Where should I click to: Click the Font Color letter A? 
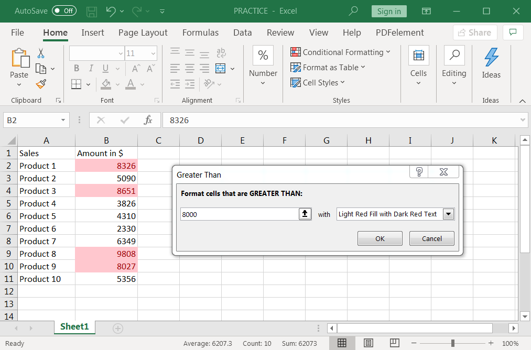coord(131,84)
